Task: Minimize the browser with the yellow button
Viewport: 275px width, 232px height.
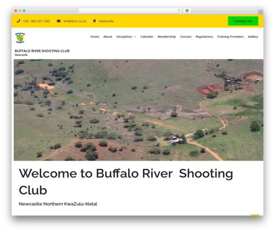Action: coord(20,10)
